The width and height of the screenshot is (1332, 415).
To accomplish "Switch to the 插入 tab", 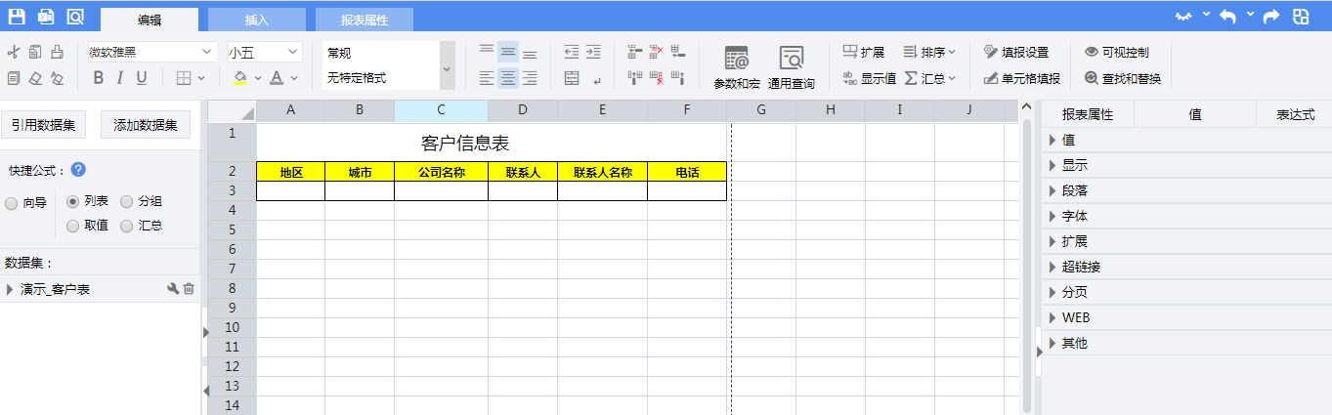I will tap(256, 20).
